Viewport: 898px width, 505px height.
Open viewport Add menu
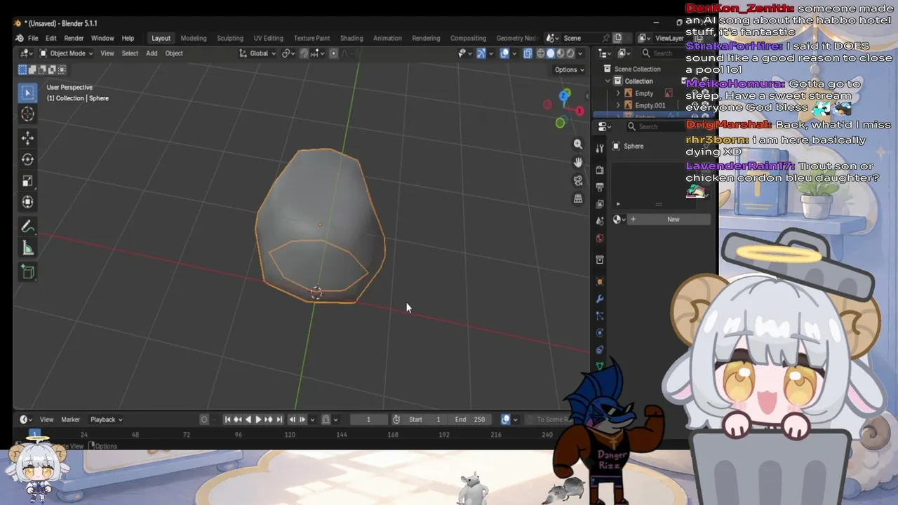coord(152,53)
